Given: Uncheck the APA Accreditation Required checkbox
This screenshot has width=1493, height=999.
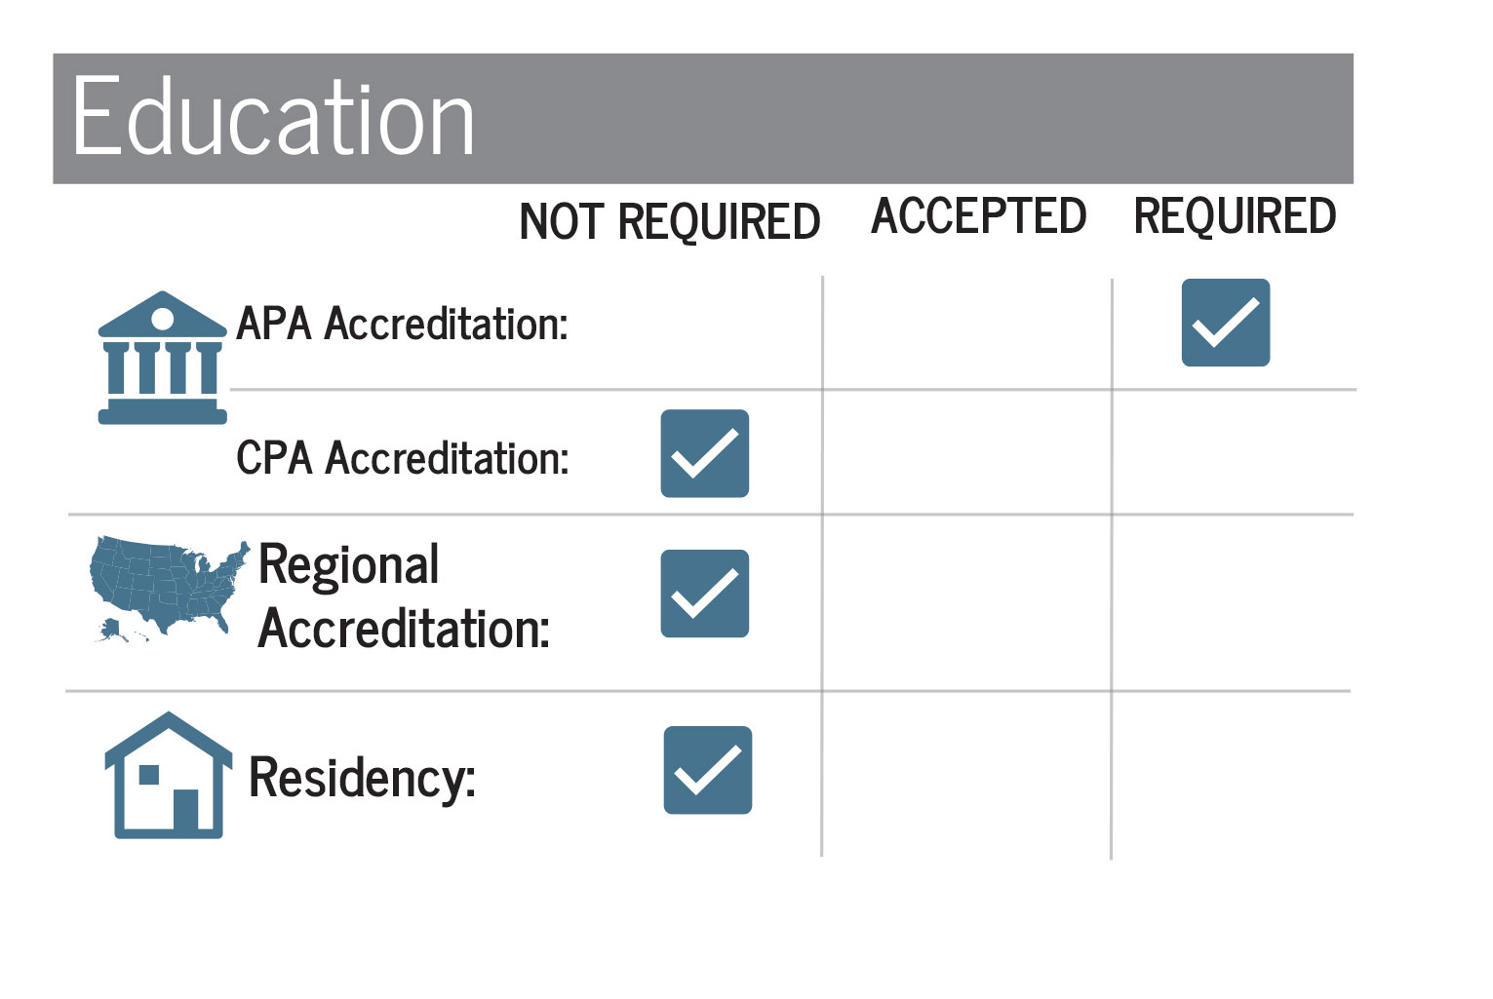Looking at the screenshot, I should (1225, 323).
